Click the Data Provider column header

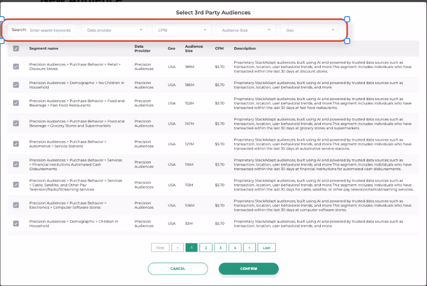[x=143, y=48]
